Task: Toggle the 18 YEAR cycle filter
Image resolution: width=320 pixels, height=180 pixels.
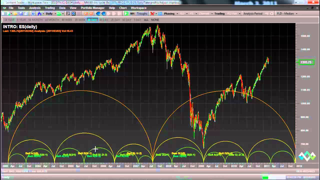Action: (x=9, y=20)
